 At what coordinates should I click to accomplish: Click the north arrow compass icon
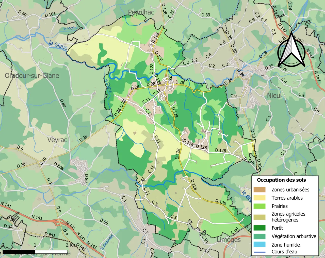pos(291,49)
